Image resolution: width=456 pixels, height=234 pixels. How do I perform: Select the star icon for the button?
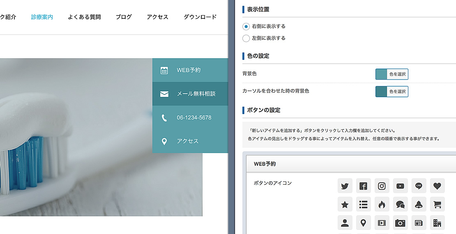point(345,204)
